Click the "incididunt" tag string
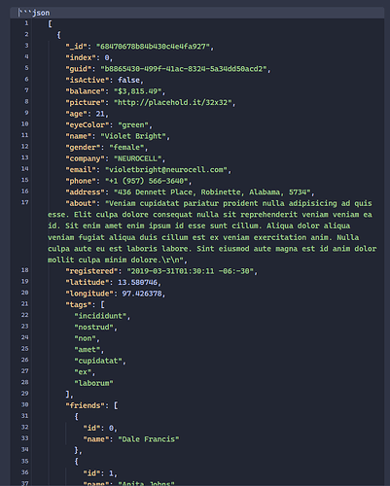This screenshot has height=486, width=390. tap(100, 316)
